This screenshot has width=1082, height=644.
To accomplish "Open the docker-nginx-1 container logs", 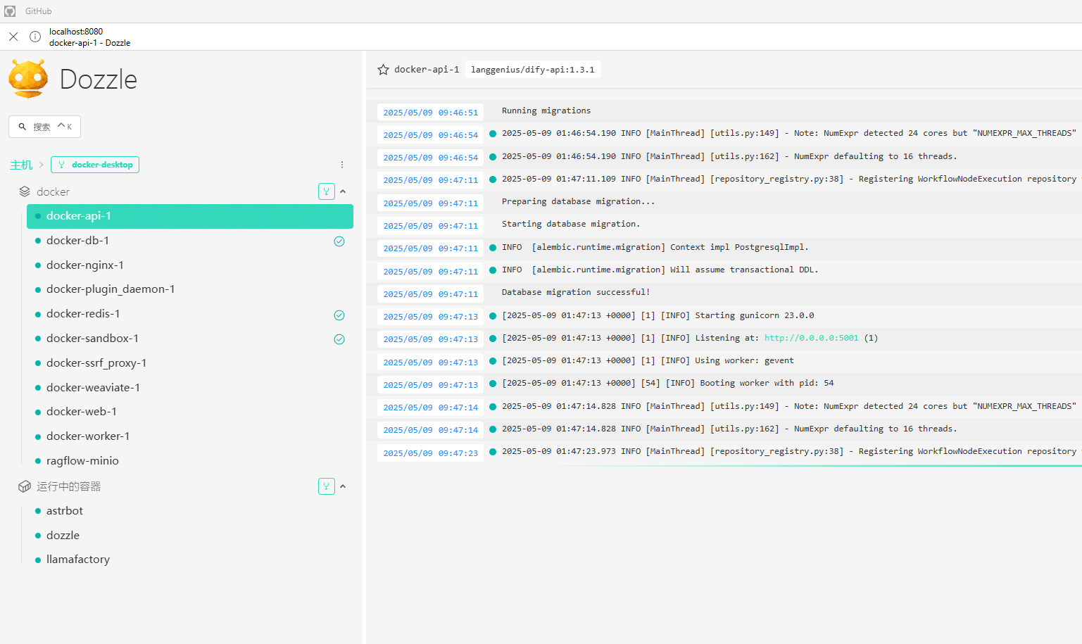I will pyautogui.click(x=84, y=265).
